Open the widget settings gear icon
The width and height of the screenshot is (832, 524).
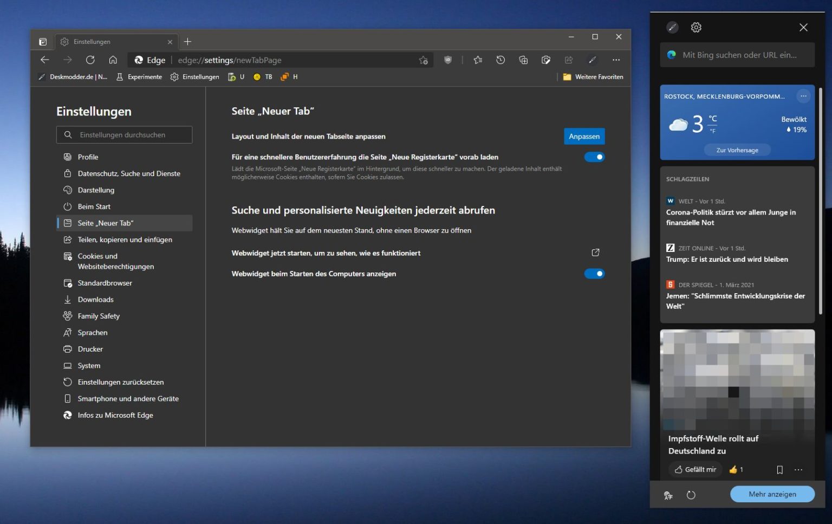[x=697, y=27]
